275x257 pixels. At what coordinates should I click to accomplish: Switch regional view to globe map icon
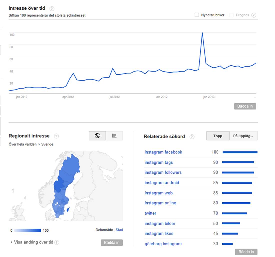coord(97,135)
